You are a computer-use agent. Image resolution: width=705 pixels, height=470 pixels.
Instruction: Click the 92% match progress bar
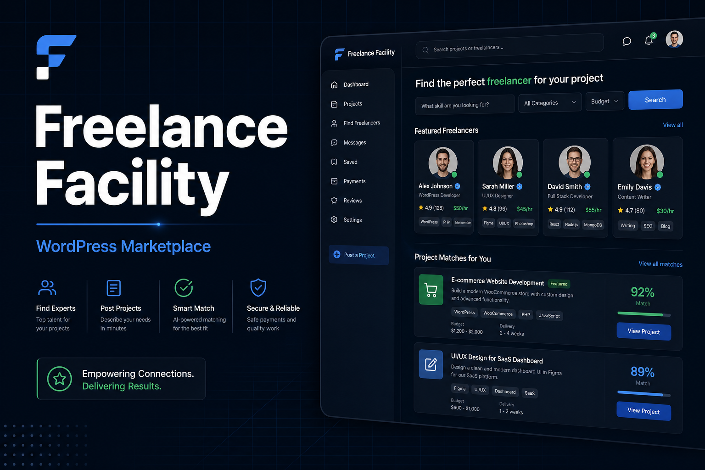644,314
